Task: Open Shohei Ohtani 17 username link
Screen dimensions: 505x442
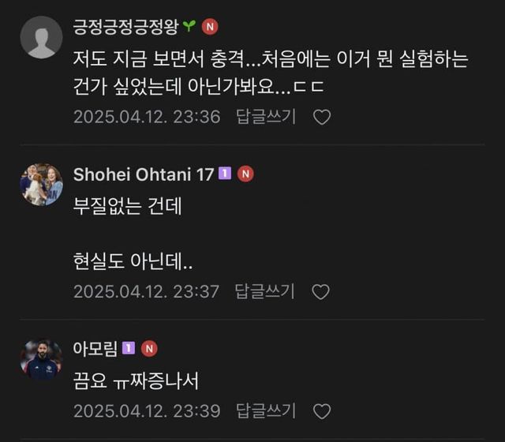Action: tap(144, 174)
